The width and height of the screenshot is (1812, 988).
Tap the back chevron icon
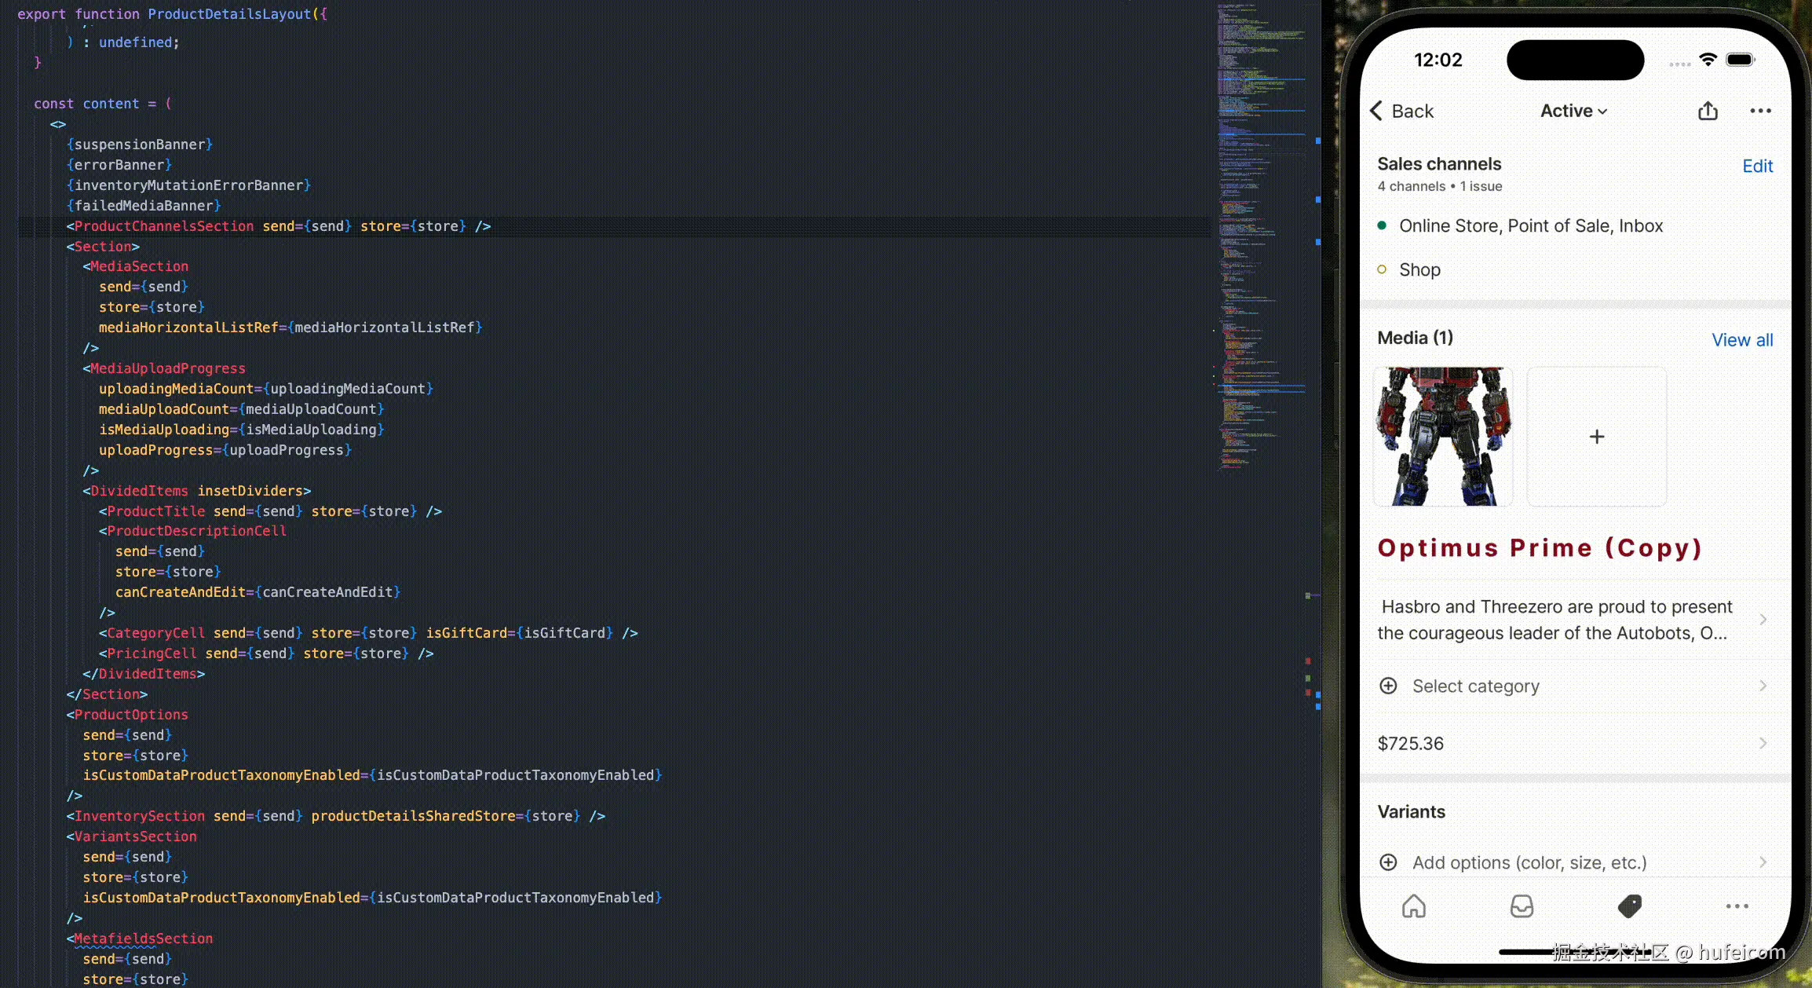(1377, 111)
